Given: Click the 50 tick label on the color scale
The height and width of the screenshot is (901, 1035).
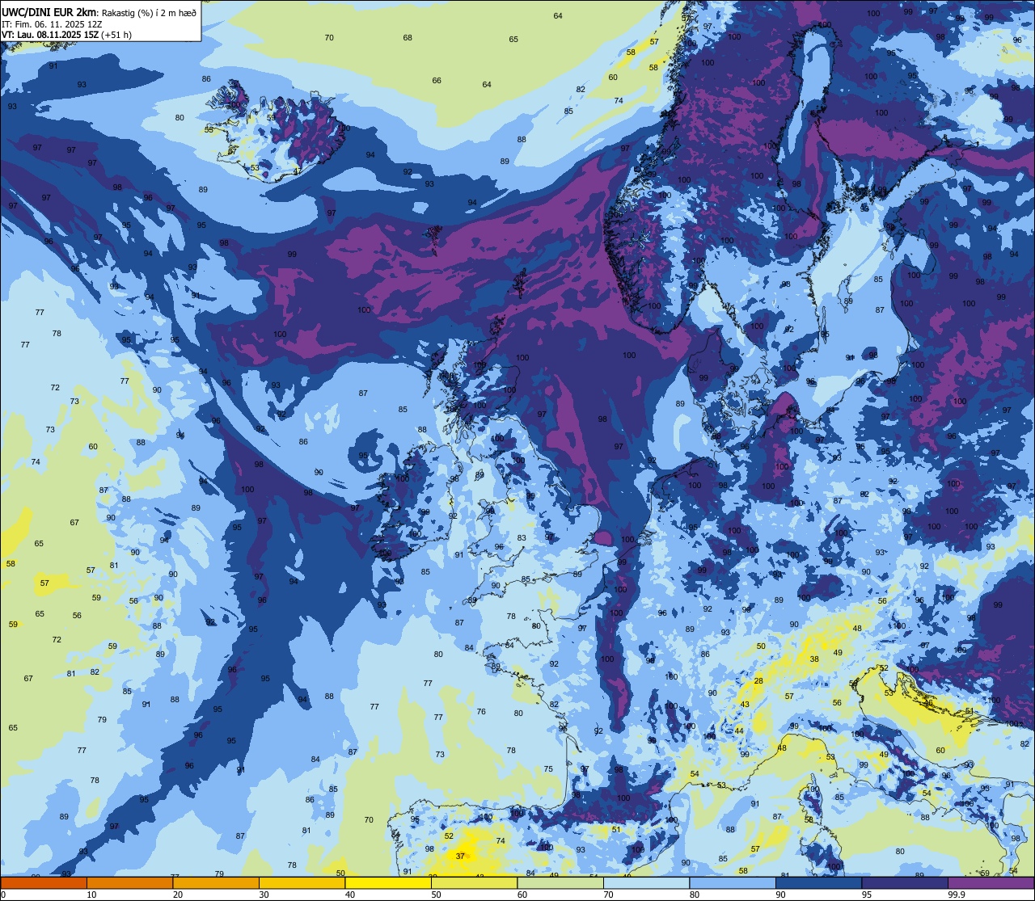Looking at the screenshot, I should pos(436,895).
